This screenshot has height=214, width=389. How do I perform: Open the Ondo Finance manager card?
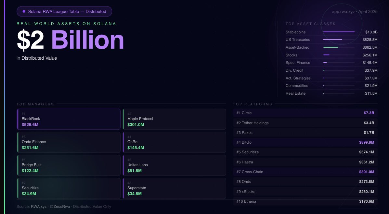coord(69,142)
